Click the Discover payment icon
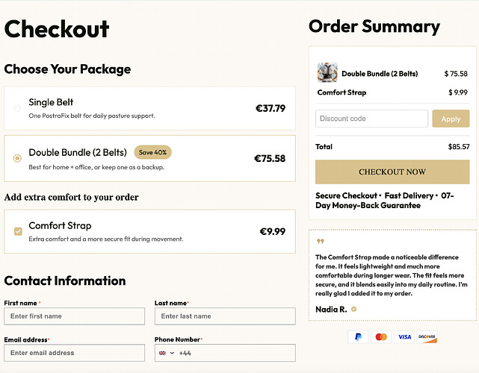The width and height of the screenshot is (479, 373). (427, 337)
